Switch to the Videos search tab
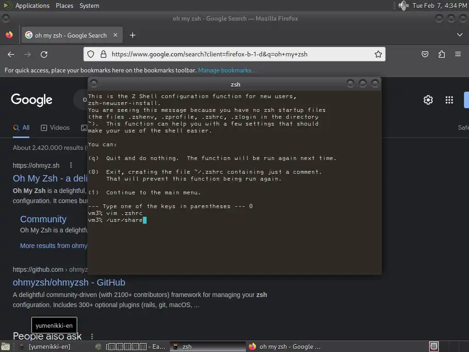 click(x=55, y=128)
